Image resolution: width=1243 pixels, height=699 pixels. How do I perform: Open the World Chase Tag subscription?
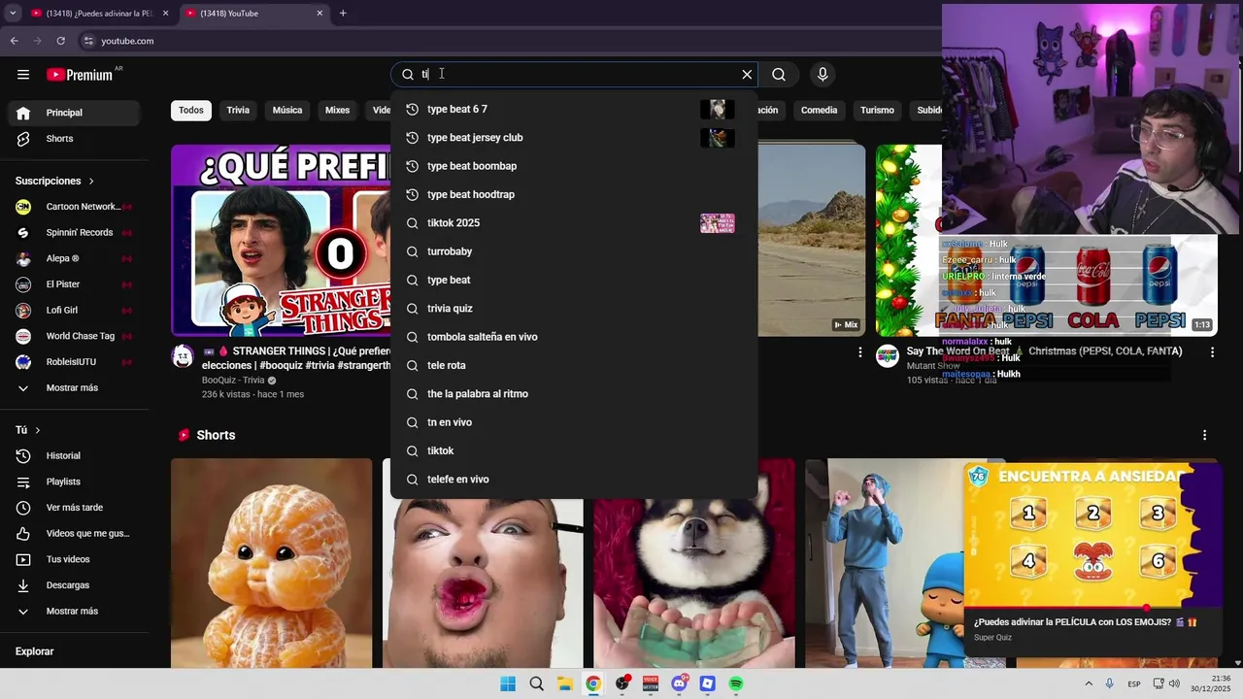click(x=74, y=336)
